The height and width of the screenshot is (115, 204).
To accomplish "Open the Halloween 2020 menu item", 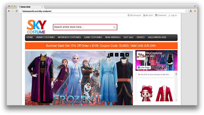I will [x=157, y=37].
